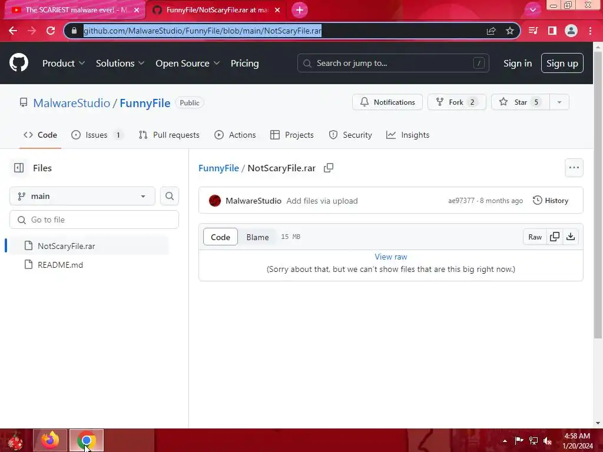
Task: Open the Chrome profile avatar
Action: point(571,31)
